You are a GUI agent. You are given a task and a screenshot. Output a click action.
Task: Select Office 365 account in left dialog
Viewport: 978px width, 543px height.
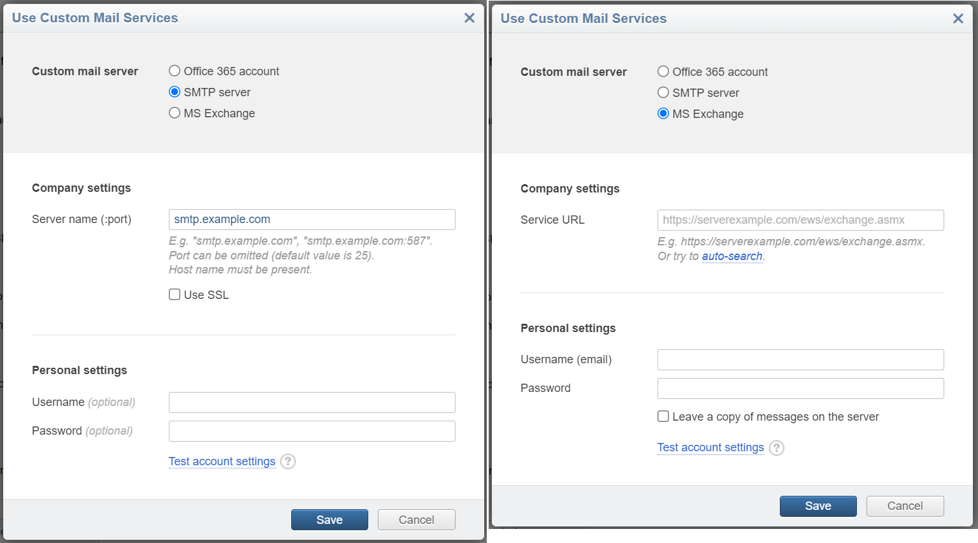175,71
